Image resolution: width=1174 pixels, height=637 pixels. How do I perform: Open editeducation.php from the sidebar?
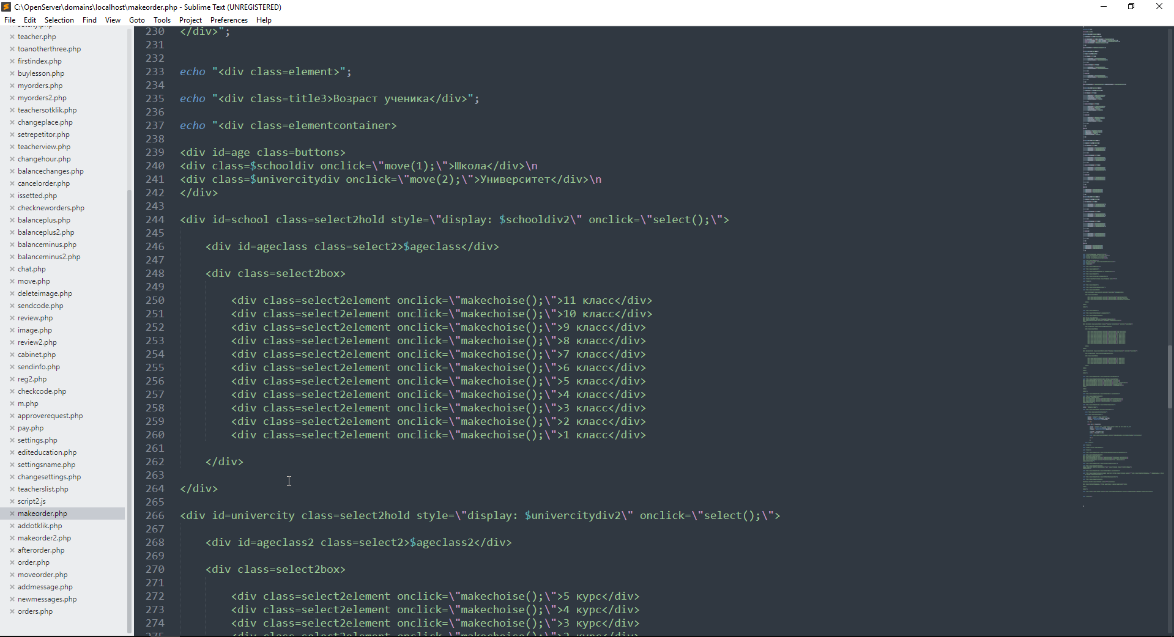coord(47,452)
